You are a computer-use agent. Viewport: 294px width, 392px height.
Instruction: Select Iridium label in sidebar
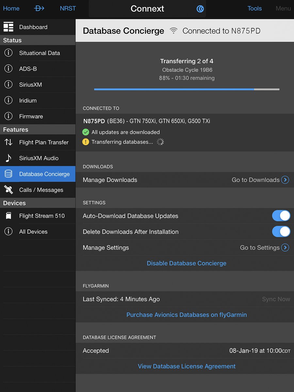(x=28, y=101)
